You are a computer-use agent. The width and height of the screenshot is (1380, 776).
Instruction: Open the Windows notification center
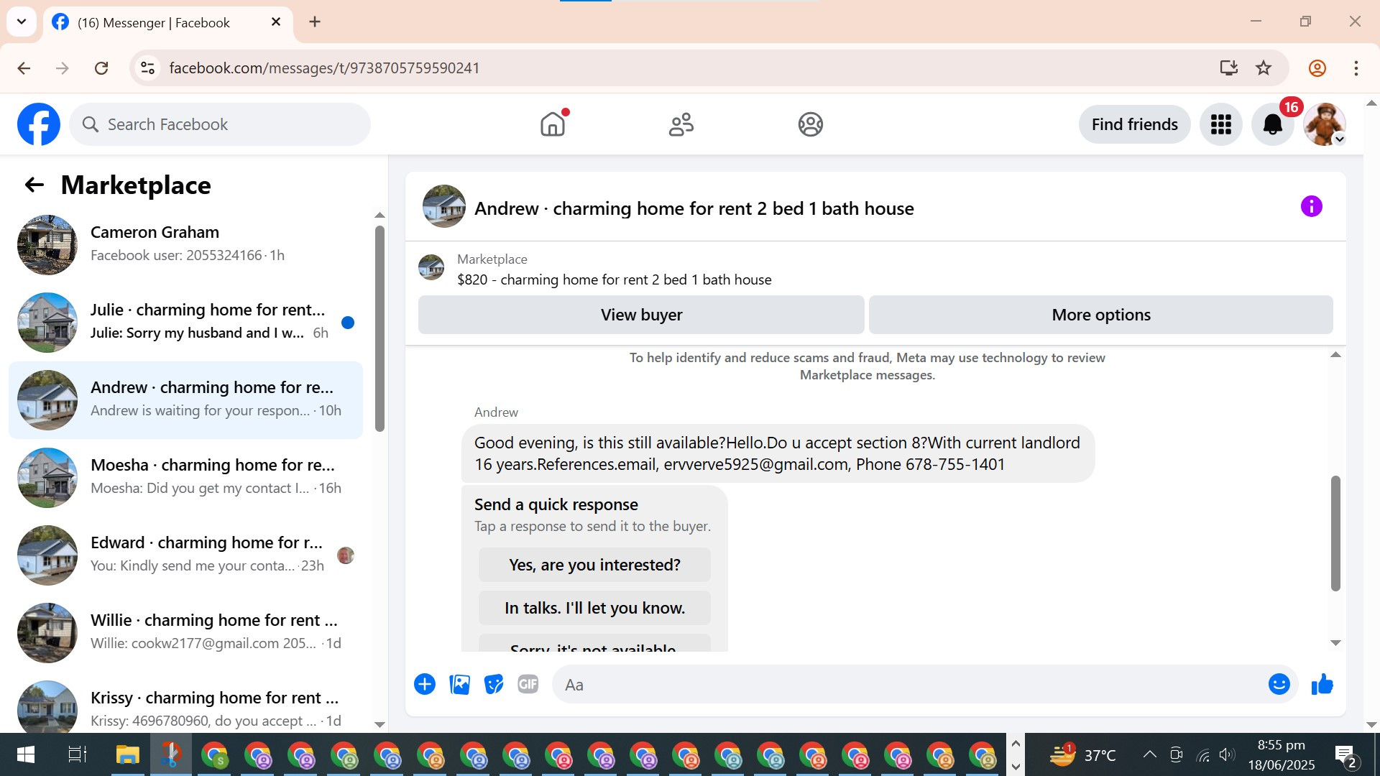[1345, 755]
